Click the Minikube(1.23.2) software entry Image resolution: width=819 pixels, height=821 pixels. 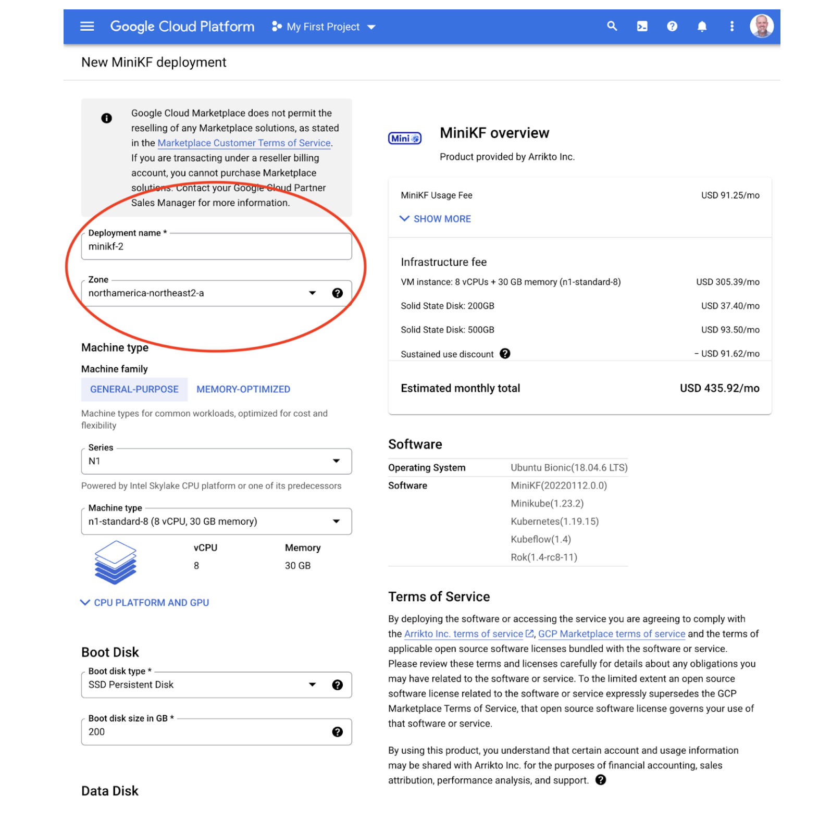click(547, 504)
